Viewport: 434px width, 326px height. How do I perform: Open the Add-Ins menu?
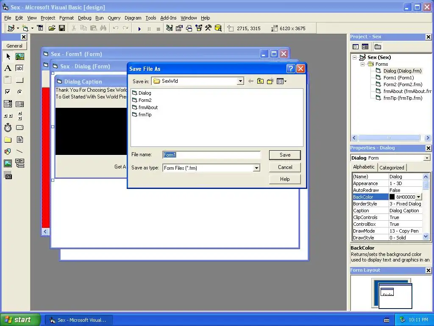tap(168, 18)
